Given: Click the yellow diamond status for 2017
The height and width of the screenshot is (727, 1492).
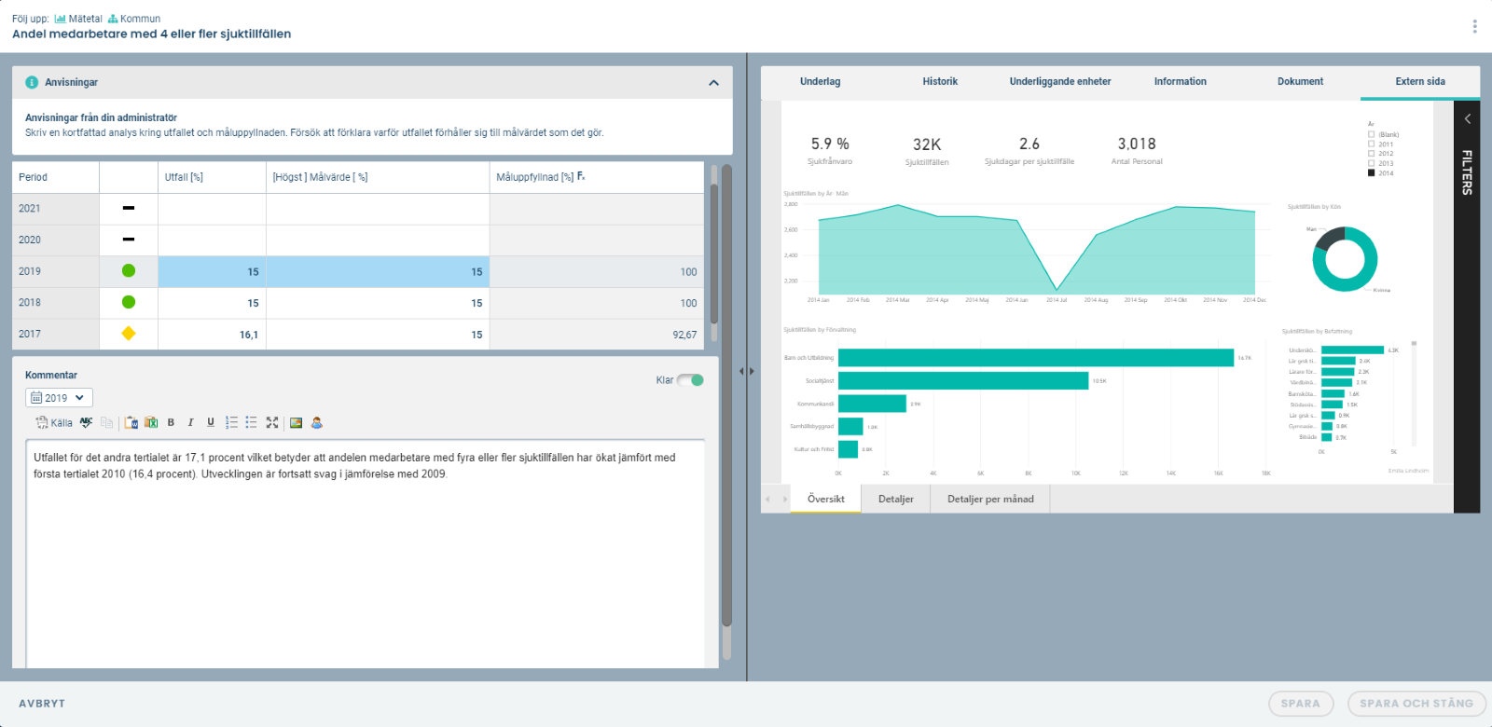Looking at the screenshot, I should coord(129,334).
